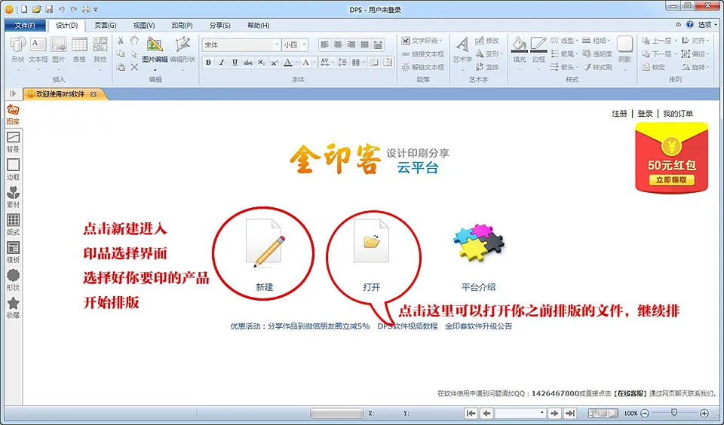Click the scissors cut icon
The image size is (724, 425).
pyautogui.click(x=121, y=41)
